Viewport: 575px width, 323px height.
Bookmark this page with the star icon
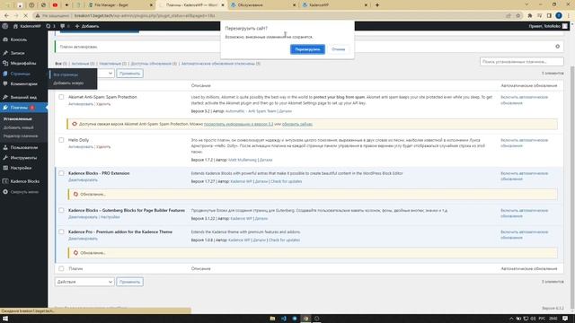(518, 16)
